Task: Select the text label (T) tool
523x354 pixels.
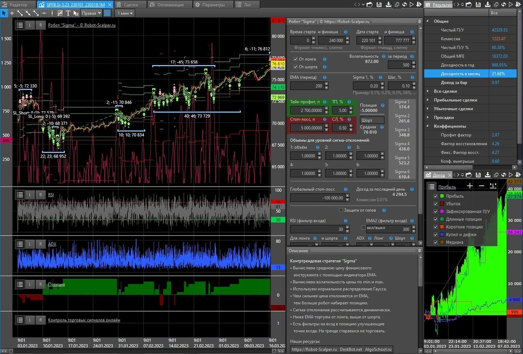Action: point(68,13)
